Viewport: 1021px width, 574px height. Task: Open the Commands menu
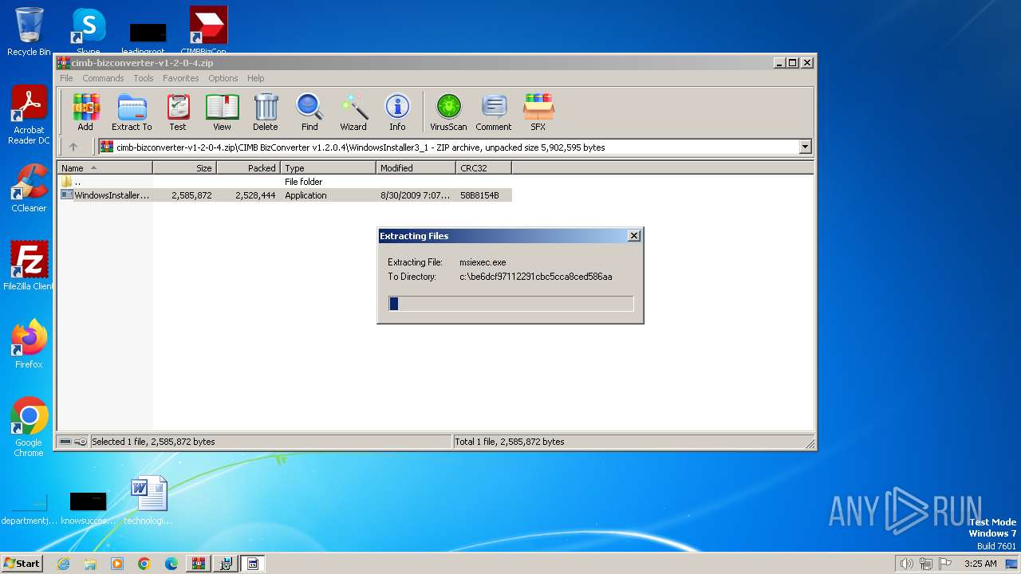tap(103, 78)
